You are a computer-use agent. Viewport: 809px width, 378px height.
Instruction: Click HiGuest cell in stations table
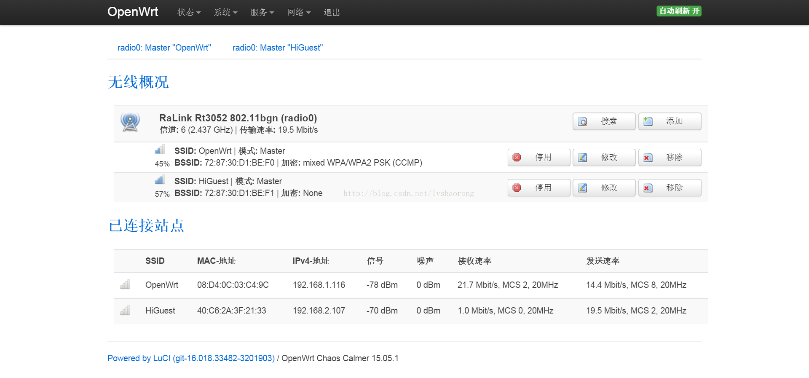(160, 311)
